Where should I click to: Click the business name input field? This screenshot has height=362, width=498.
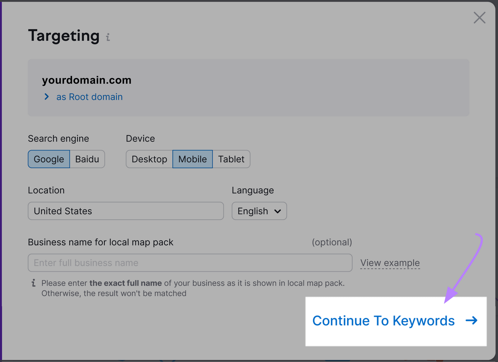(x=190, y=263)
